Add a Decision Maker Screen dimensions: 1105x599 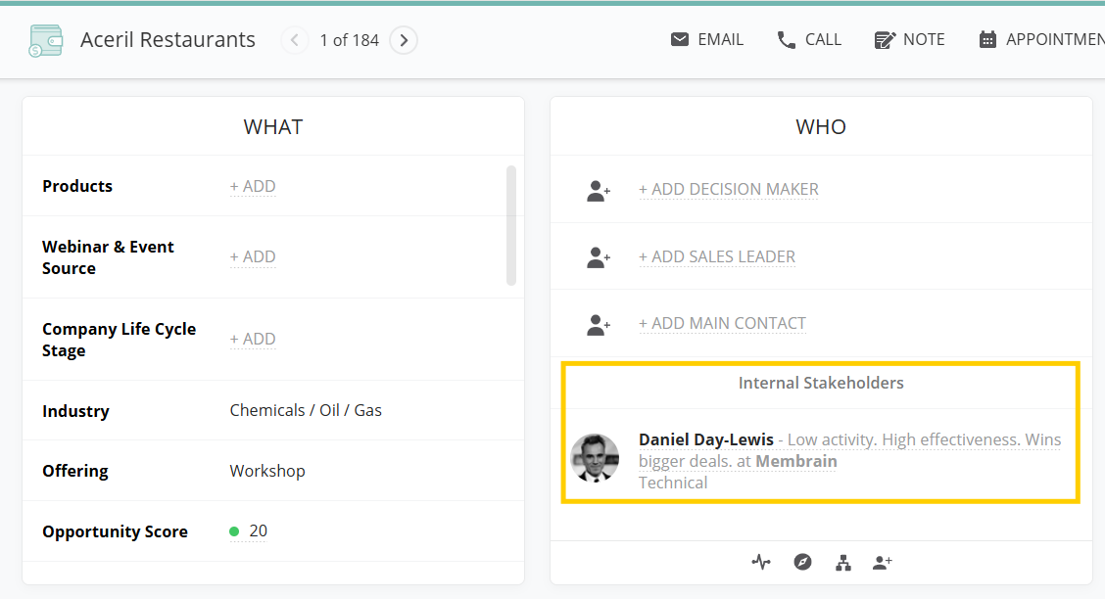pos(728,189)
